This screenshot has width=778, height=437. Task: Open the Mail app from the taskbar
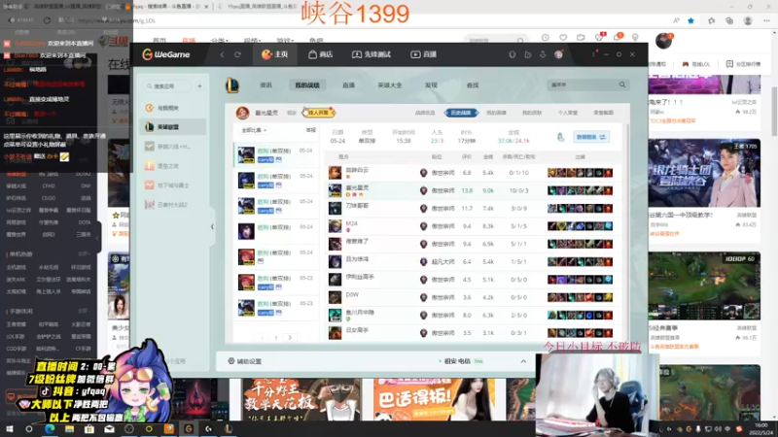click(x=109, y=429)
